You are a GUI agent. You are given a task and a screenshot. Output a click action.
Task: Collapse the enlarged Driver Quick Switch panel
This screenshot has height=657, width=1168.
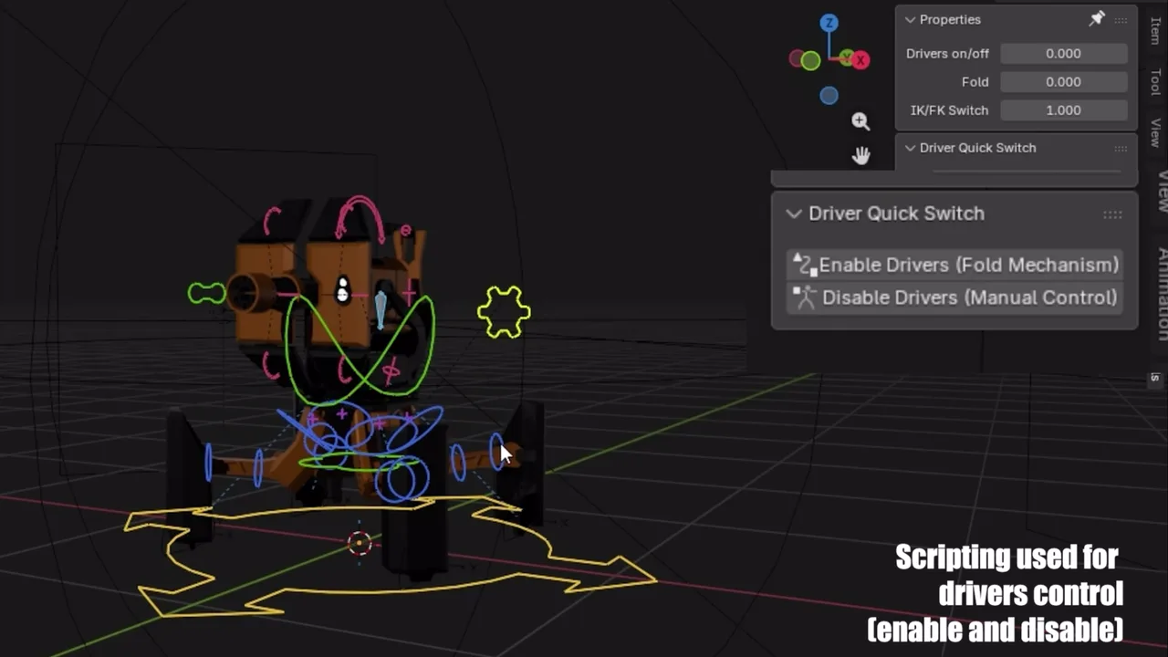(794, 214)
